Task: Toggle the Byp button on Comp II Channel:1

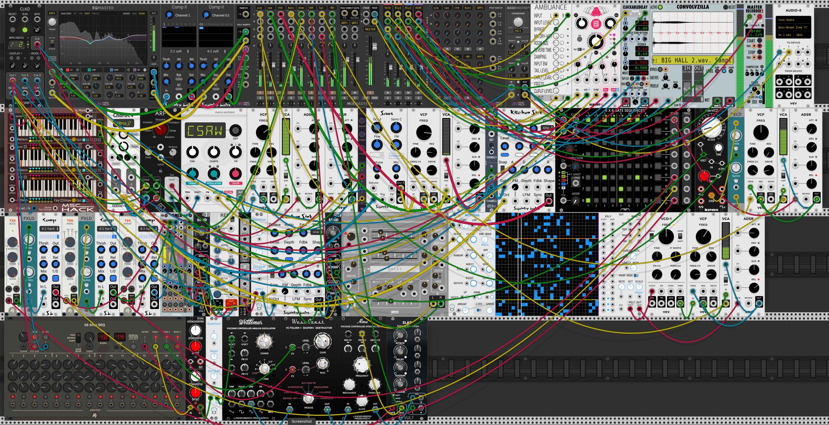Action: point(179,79)
